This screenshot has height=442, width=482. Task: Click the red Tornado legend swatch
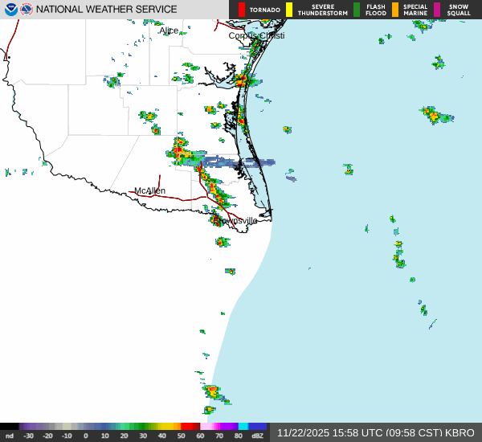click(242, 10)
